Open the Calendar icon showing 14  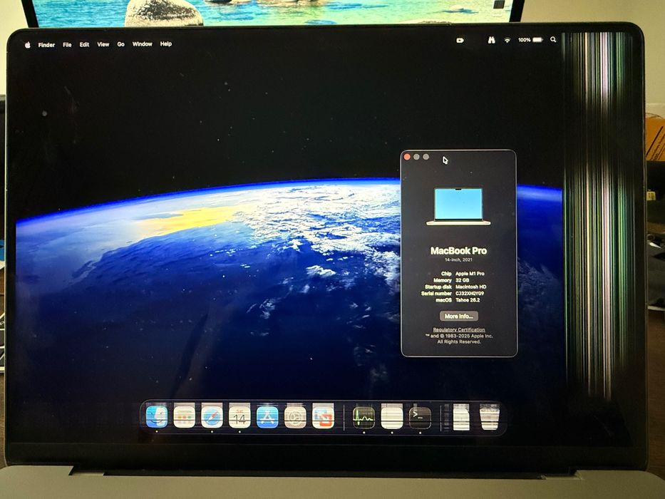239,416
